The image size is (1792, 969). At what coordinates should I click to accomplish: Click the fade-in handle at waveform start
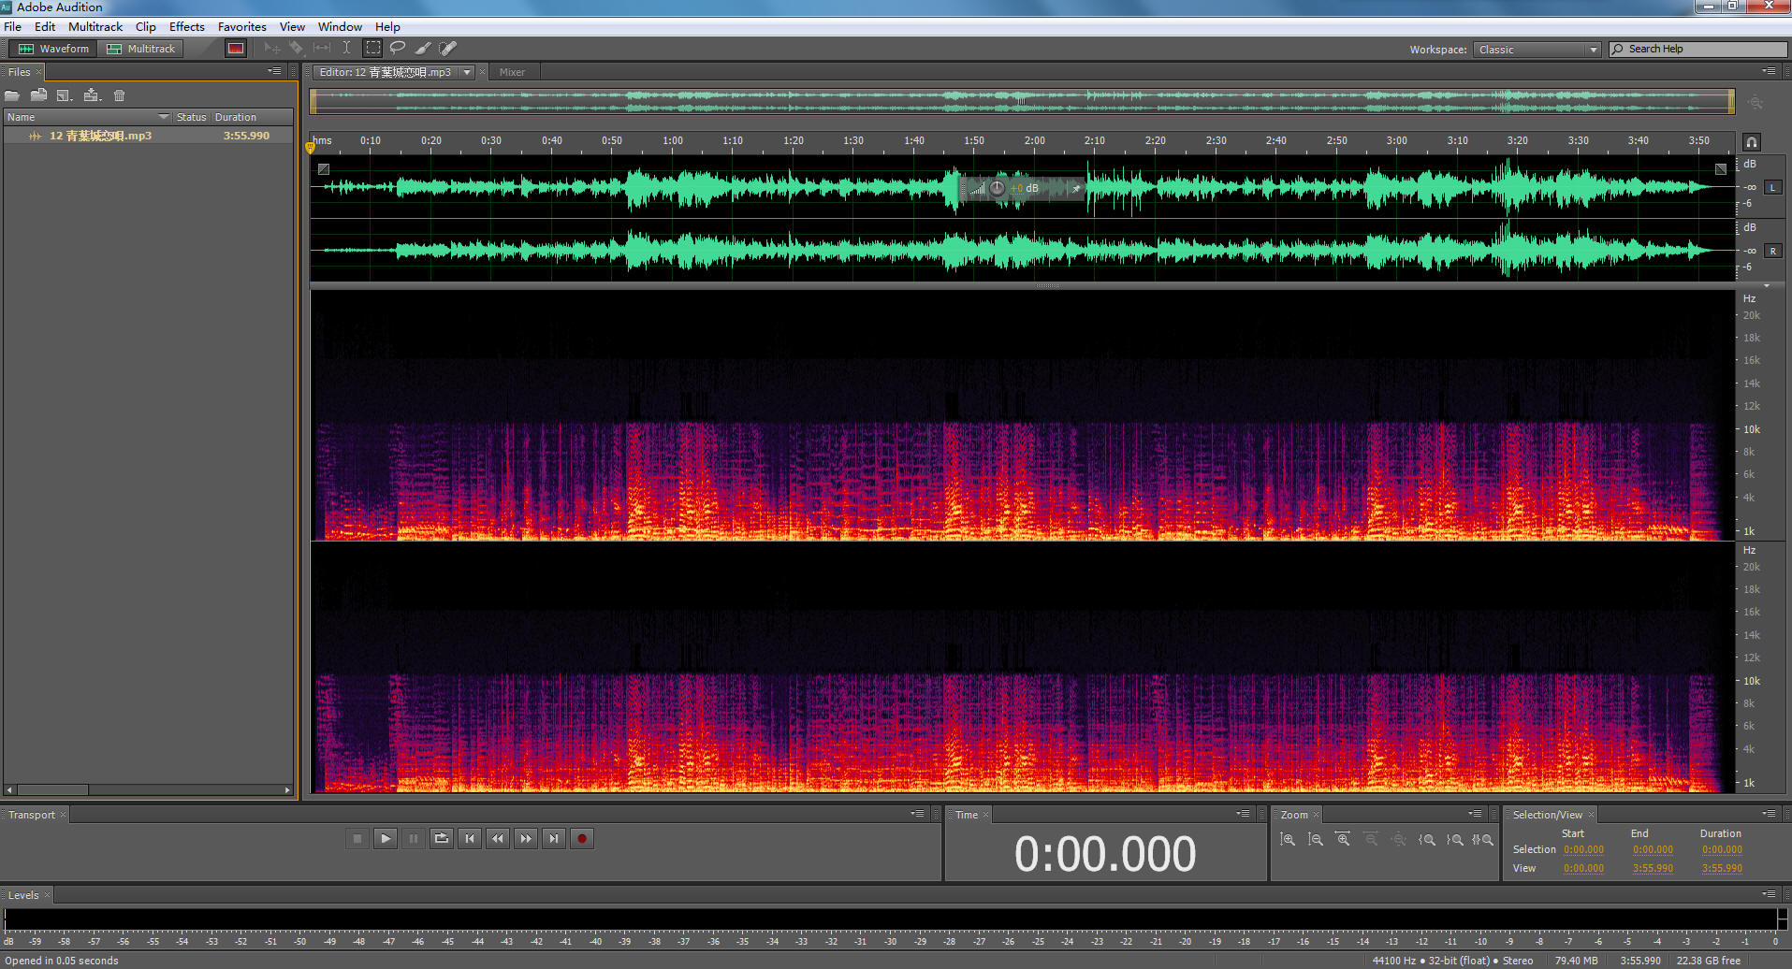coord(324,169)
